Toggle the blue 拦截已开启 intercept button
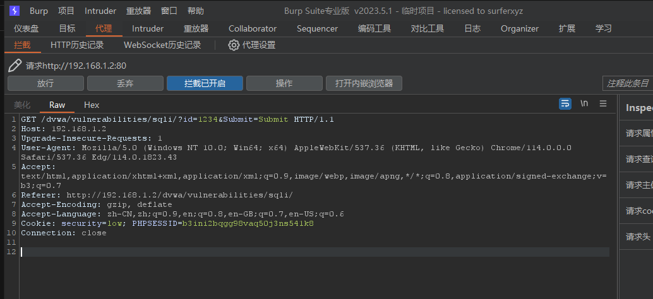The height and width of the screenshot is (299, 653). [205, 83]
